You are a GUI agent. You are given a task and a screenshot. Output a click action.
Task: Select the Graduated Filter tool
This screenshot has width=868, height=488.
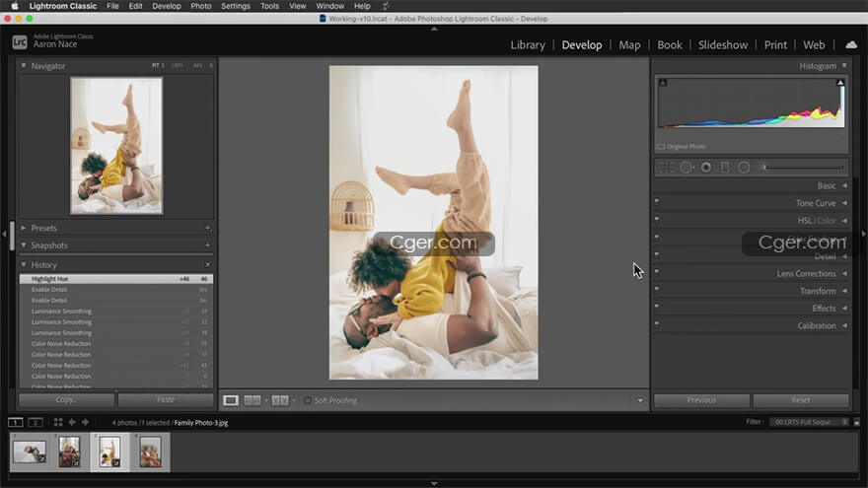pyautogui.click(x=725, y=167)
